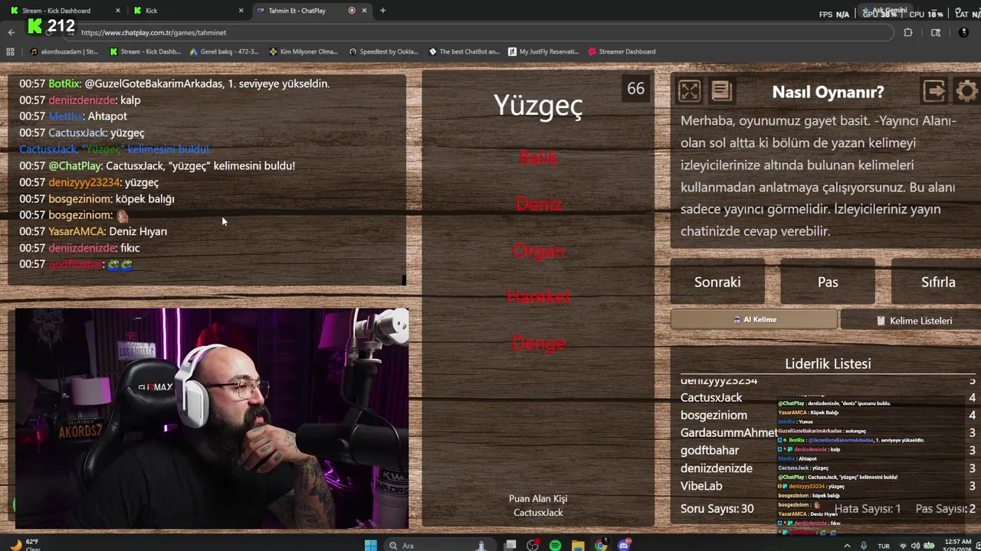Close the Stream - Kick Dashboard tab
This screenshot has height=551, width=981.
(117, 11)
